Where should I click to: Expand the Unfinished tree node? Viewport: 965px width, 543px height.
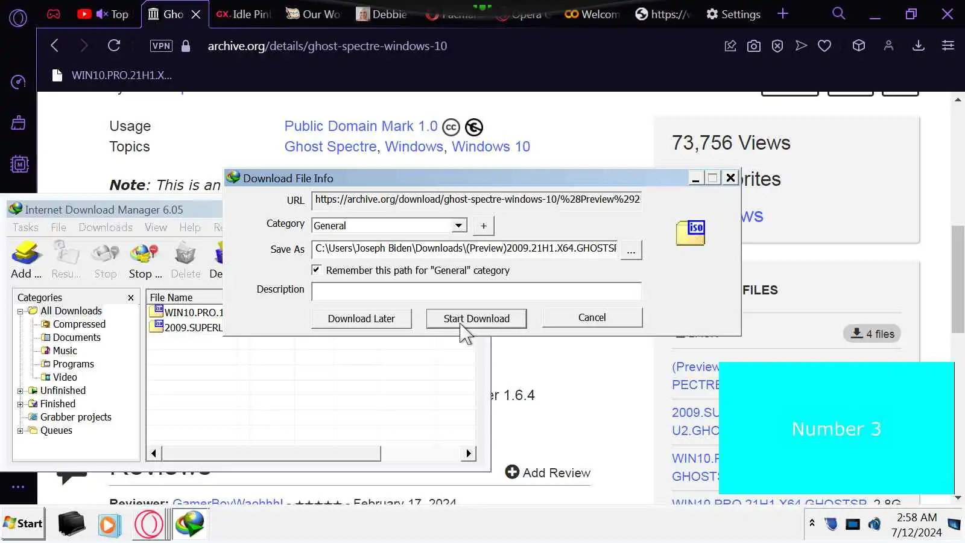point(20,391)
